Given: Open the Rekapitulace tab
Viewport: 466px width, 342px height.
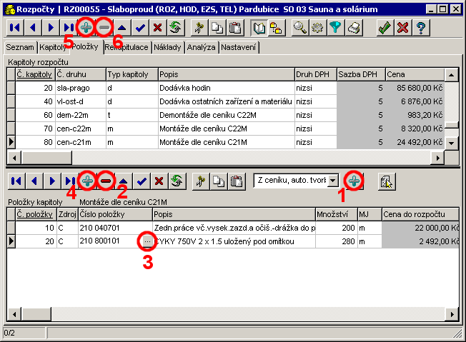Looking at the screenshot, I should (x=128, y=47).
